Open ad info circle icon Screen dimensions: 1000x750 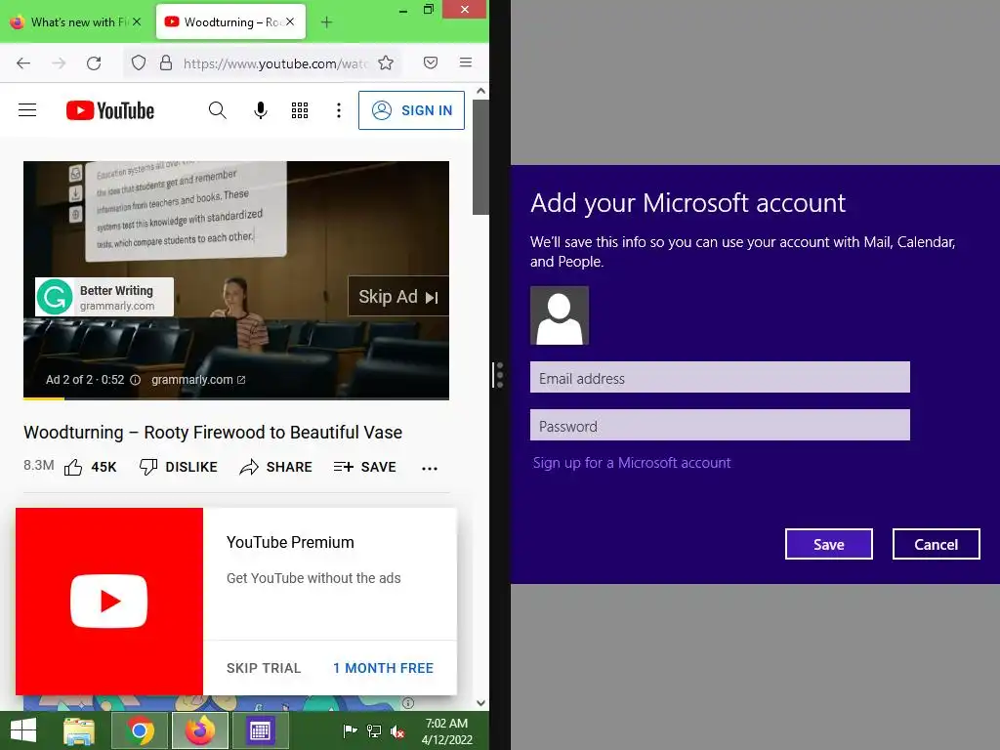point(135,380)
